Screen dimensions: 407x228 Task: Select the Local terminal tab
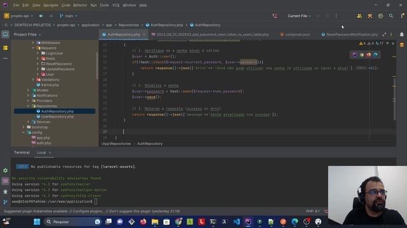[x=41, y=153]
